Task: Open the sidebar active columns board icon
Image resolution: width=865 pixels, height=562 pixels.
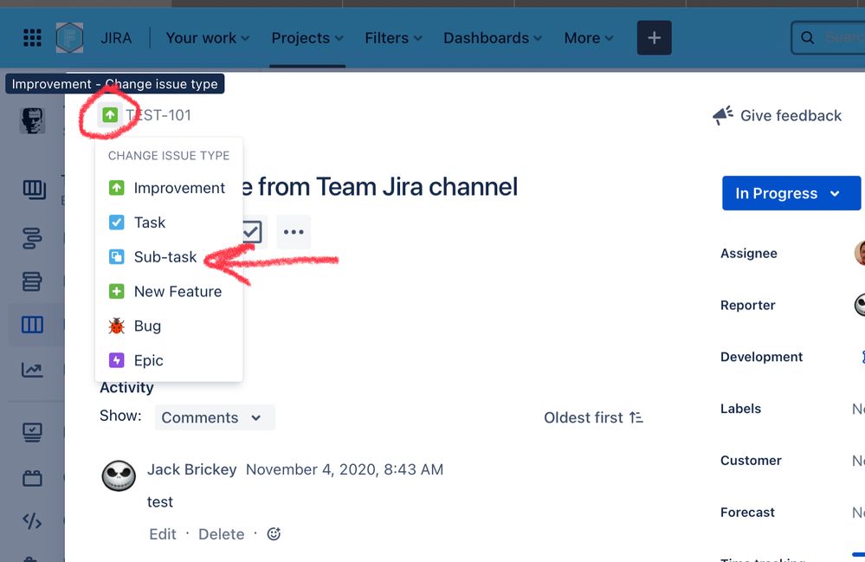Action: (32, 324)
